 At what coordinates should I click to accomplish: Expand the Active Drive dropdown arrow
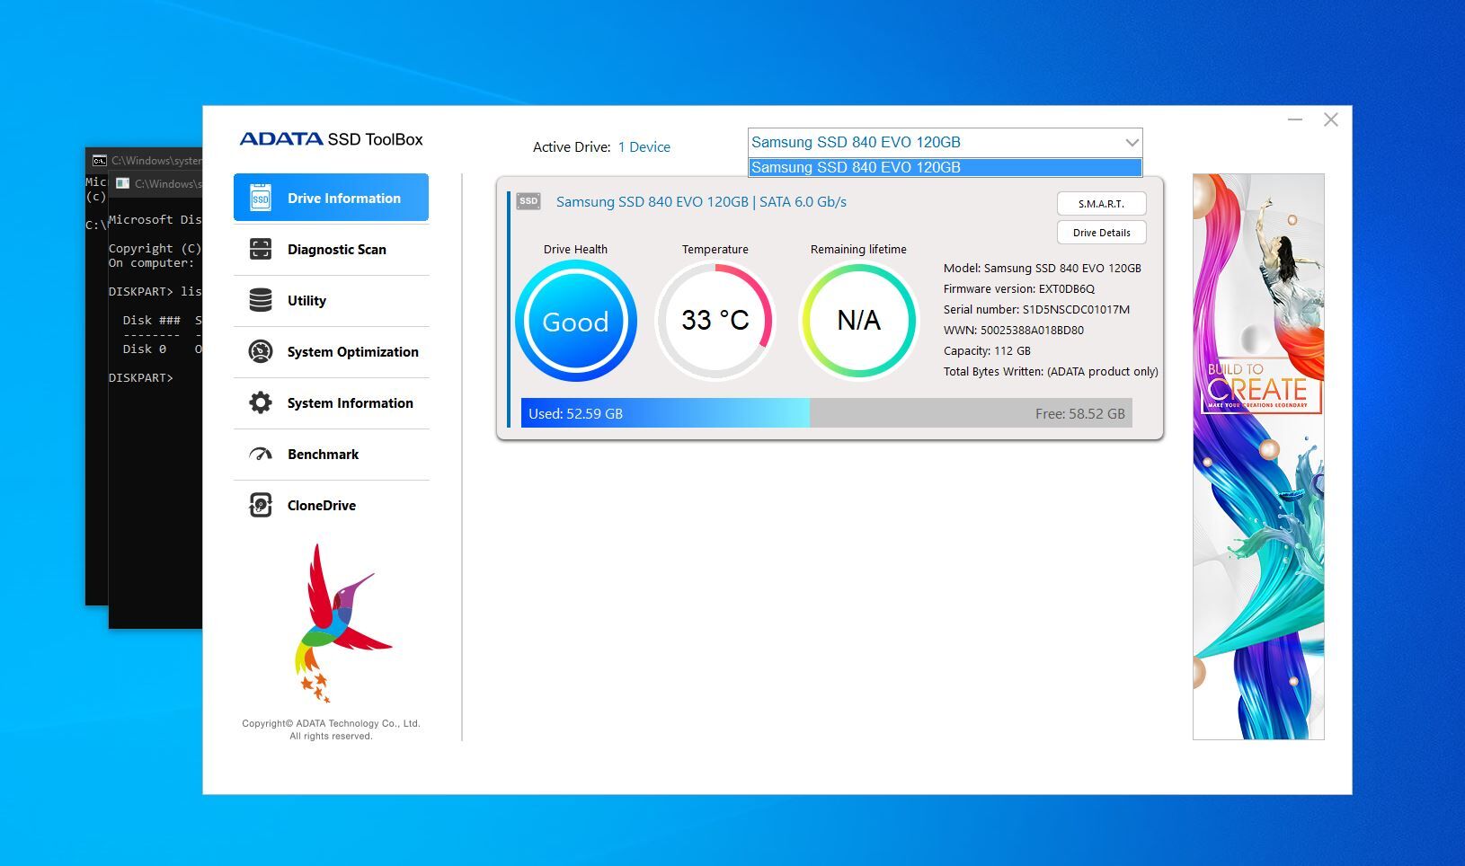[x=1132, y=142]
